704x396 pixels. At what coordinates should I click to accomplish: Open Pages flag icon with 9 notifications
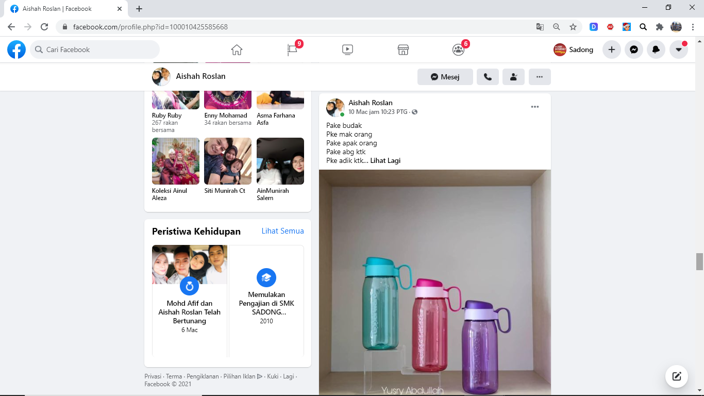click(x=292, y=49)
